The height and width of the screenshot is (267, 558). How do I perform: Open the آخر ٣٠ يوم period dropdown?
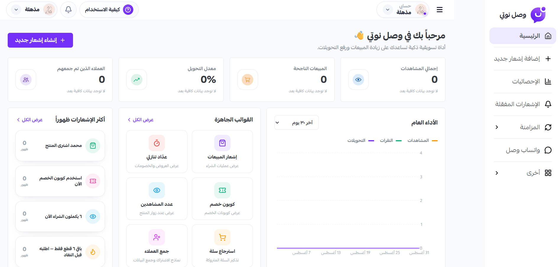(x=296, y=122)
